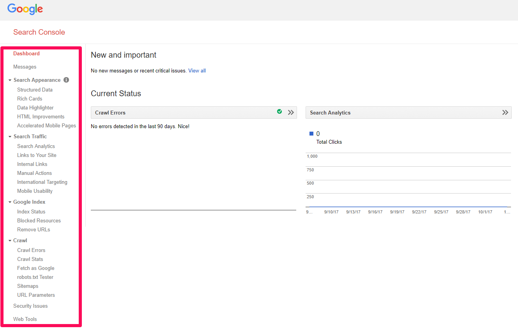The height and width of the screenshot is (333, 518).
Task: Open Accelerated Mobile Pages
Action: coord(47,125)
